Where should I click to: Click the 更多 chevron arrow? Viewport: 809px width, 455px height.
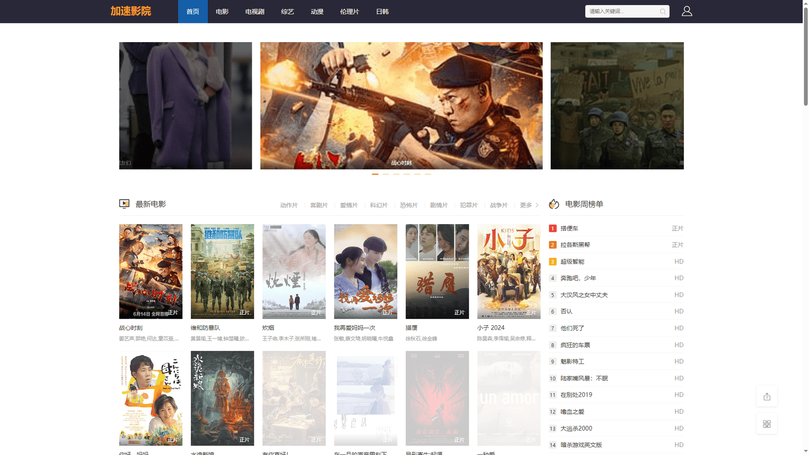pyautogui.click(x=537, y=205)
